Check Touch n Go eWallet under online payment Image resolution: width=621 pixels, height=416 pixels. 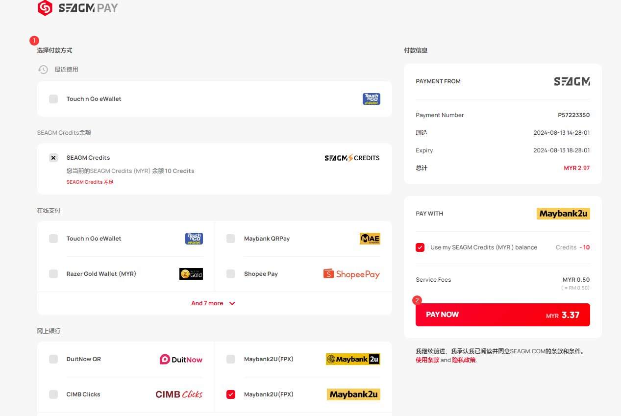pos(53,239)
